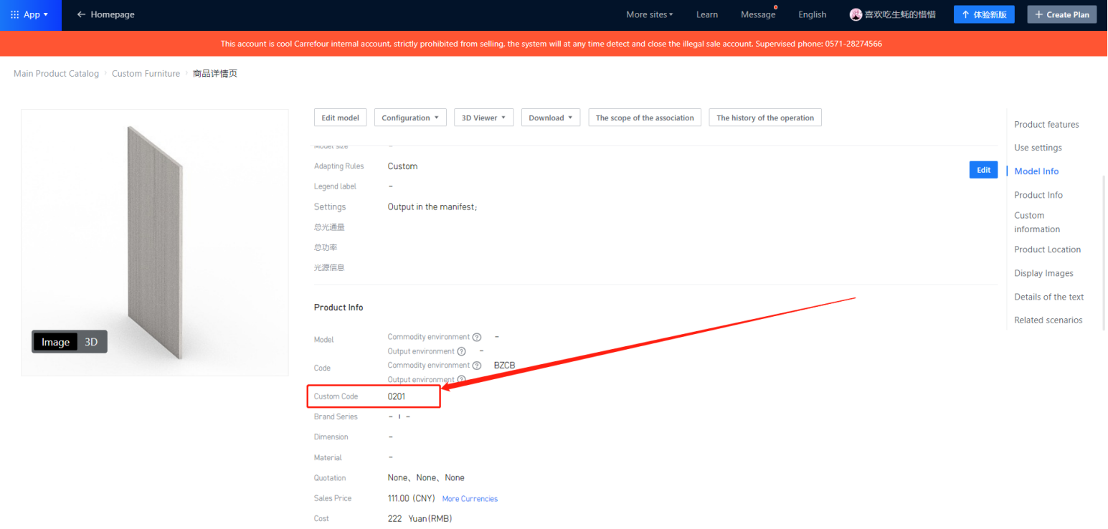Jump to Product Info section in sidebar
1108x529 pixels.
click(1038, 195)
